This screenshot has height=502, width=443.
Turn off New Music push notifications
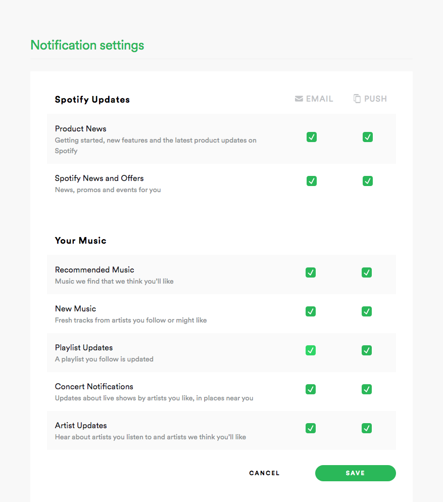367,311
